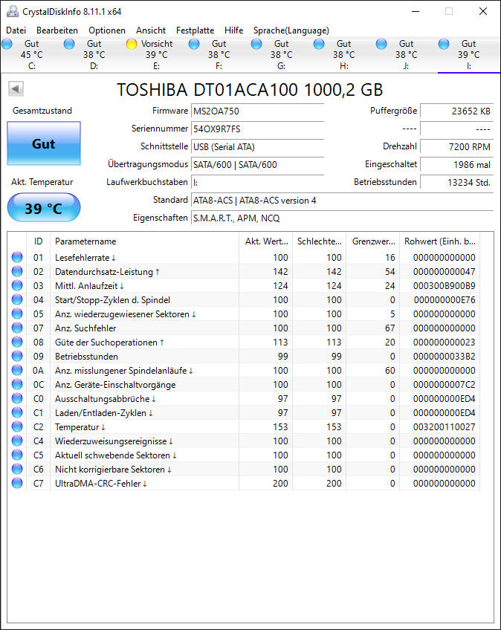Click raw value 003200110027
This screenshot has height=630, width=501.
point(444,426)
